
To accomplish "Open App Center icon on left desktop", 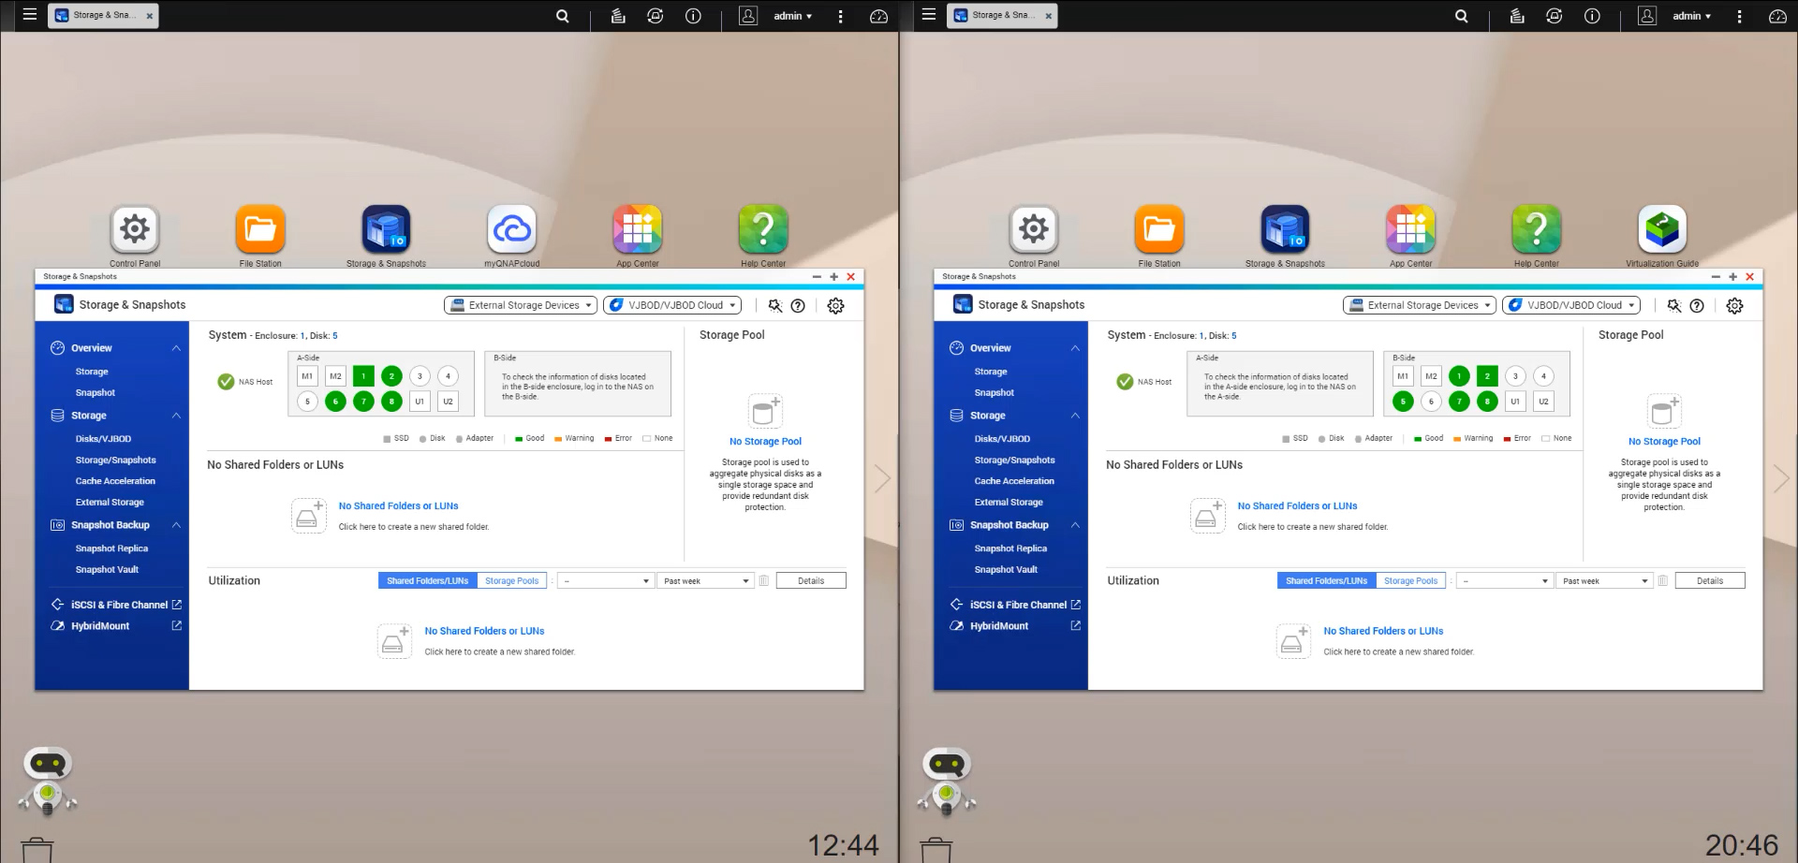I will pos(637,230).
